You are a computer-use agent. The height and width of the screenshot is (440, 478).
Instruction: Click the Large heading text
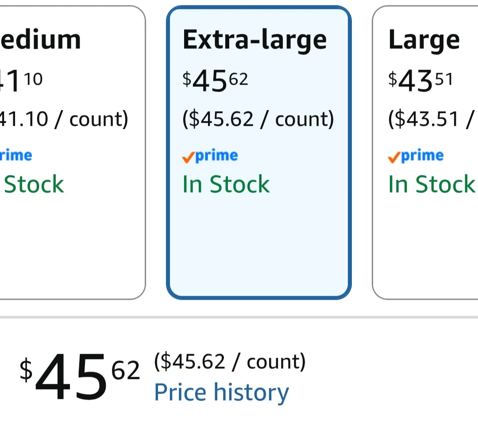pyautogui.click(x=424, y=41)
